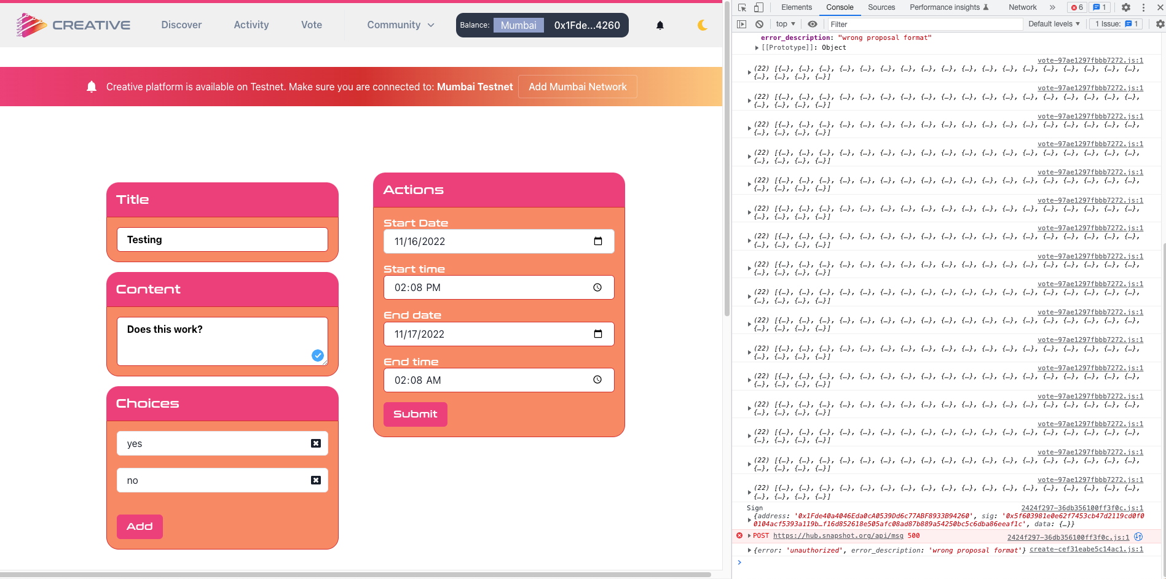Open the DevTools settings gear
Viewport: 1166px width, 579px height.
pyautogui.click(x=1126, y=7)
